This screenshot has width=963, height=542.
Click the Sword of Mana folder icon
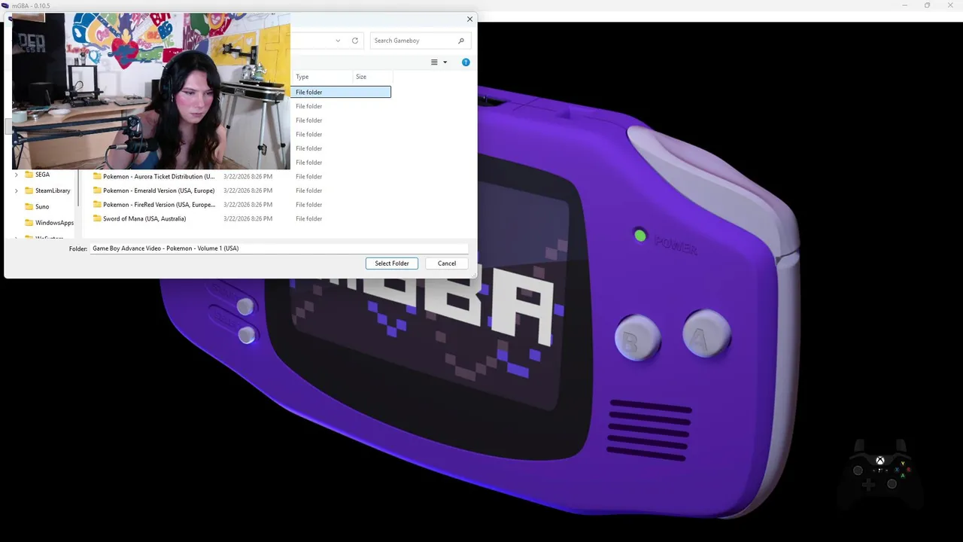point(97,218)
